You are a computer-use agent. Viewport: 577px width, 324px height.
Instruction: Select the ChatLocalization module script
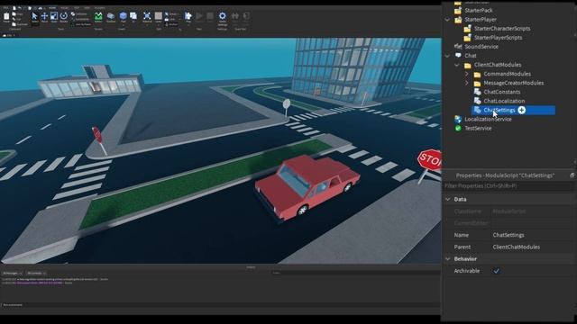point(504,101)
